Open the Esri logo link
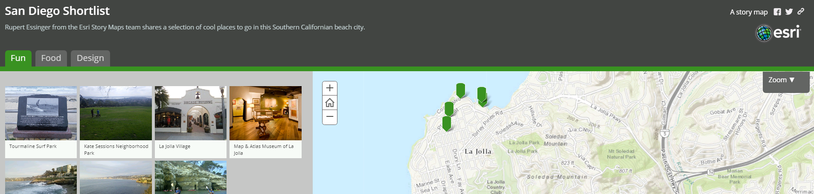814x194 pixels. [x=779, y=33]
